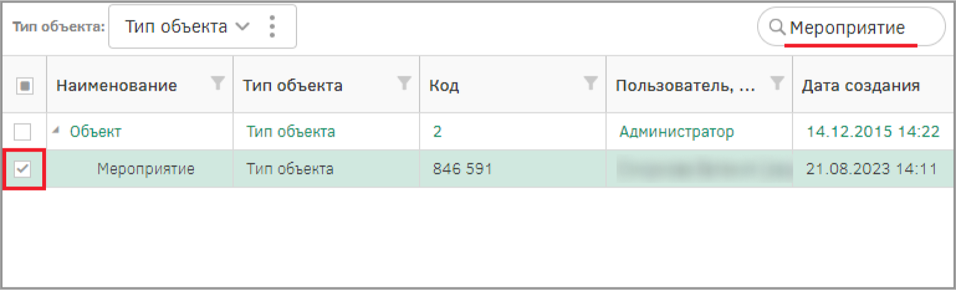The image size is (956, 290).
Task: Uncheck the Мероприятие row checkbox
Action: (22, 168)
